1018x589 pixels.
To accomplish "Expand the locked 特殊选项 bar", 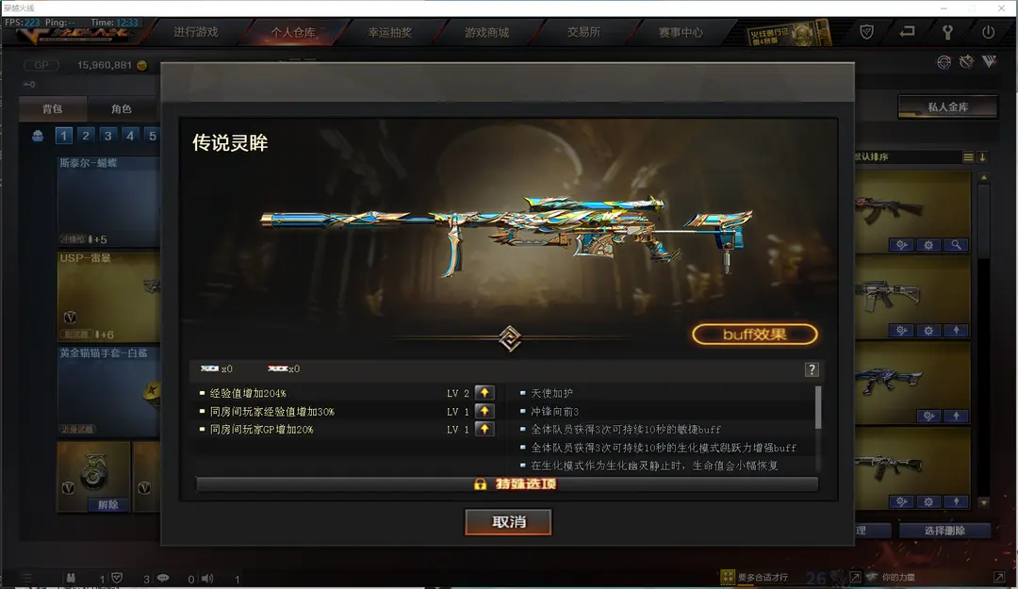I will coord(507,484).
